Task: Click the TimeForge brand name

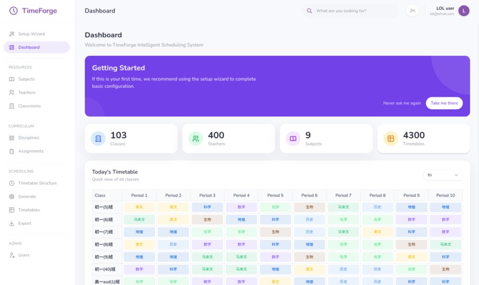Action: (x=39, y=11)
